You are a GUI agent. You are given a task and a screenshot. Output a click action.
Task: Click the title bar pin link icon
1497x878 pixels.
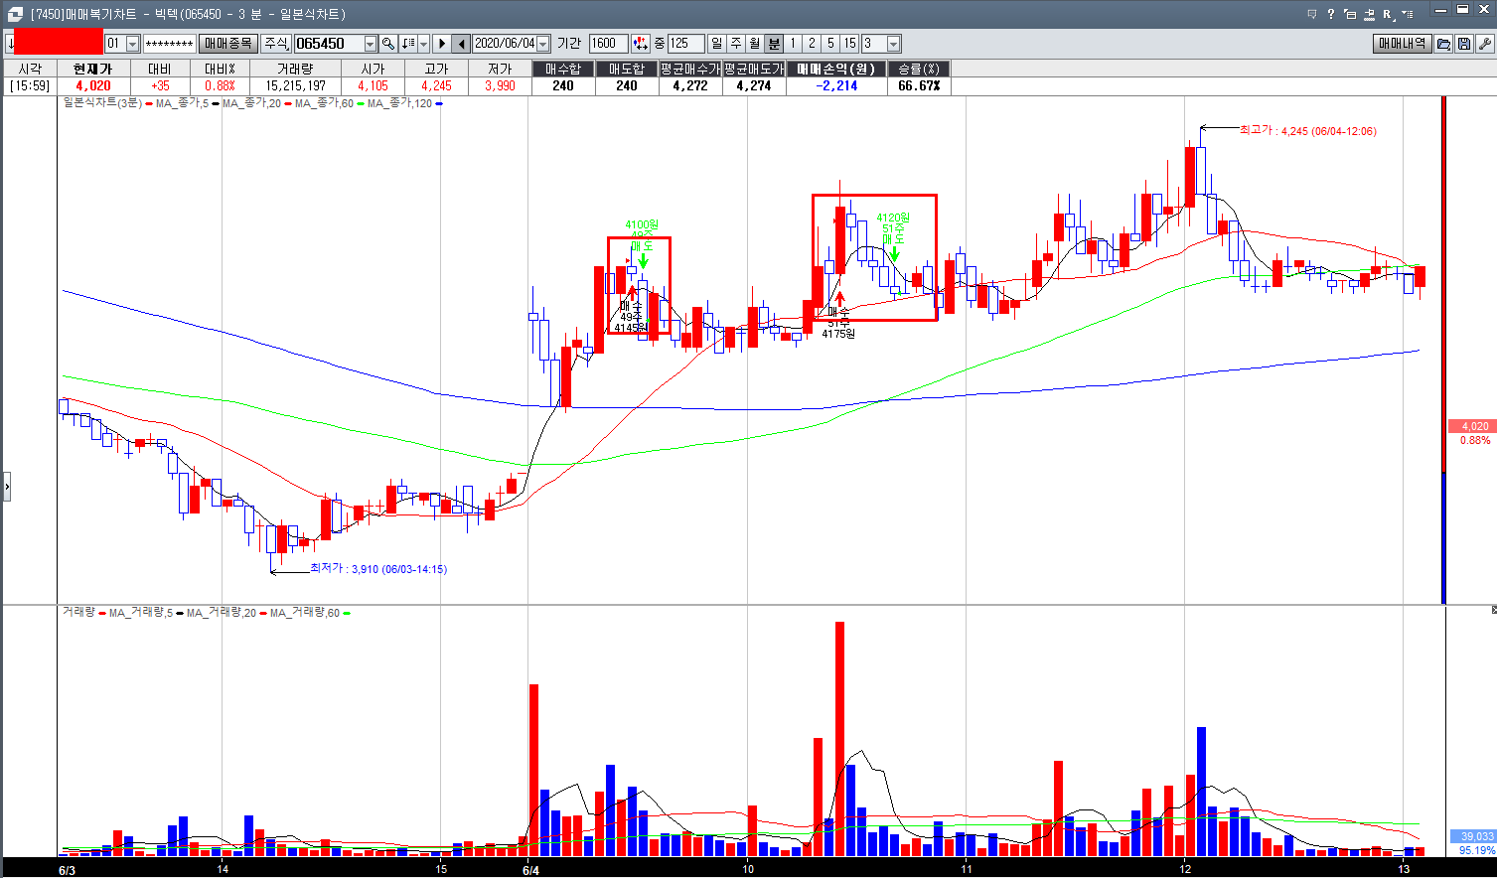pyautogui.click(x=1369, y=14)
